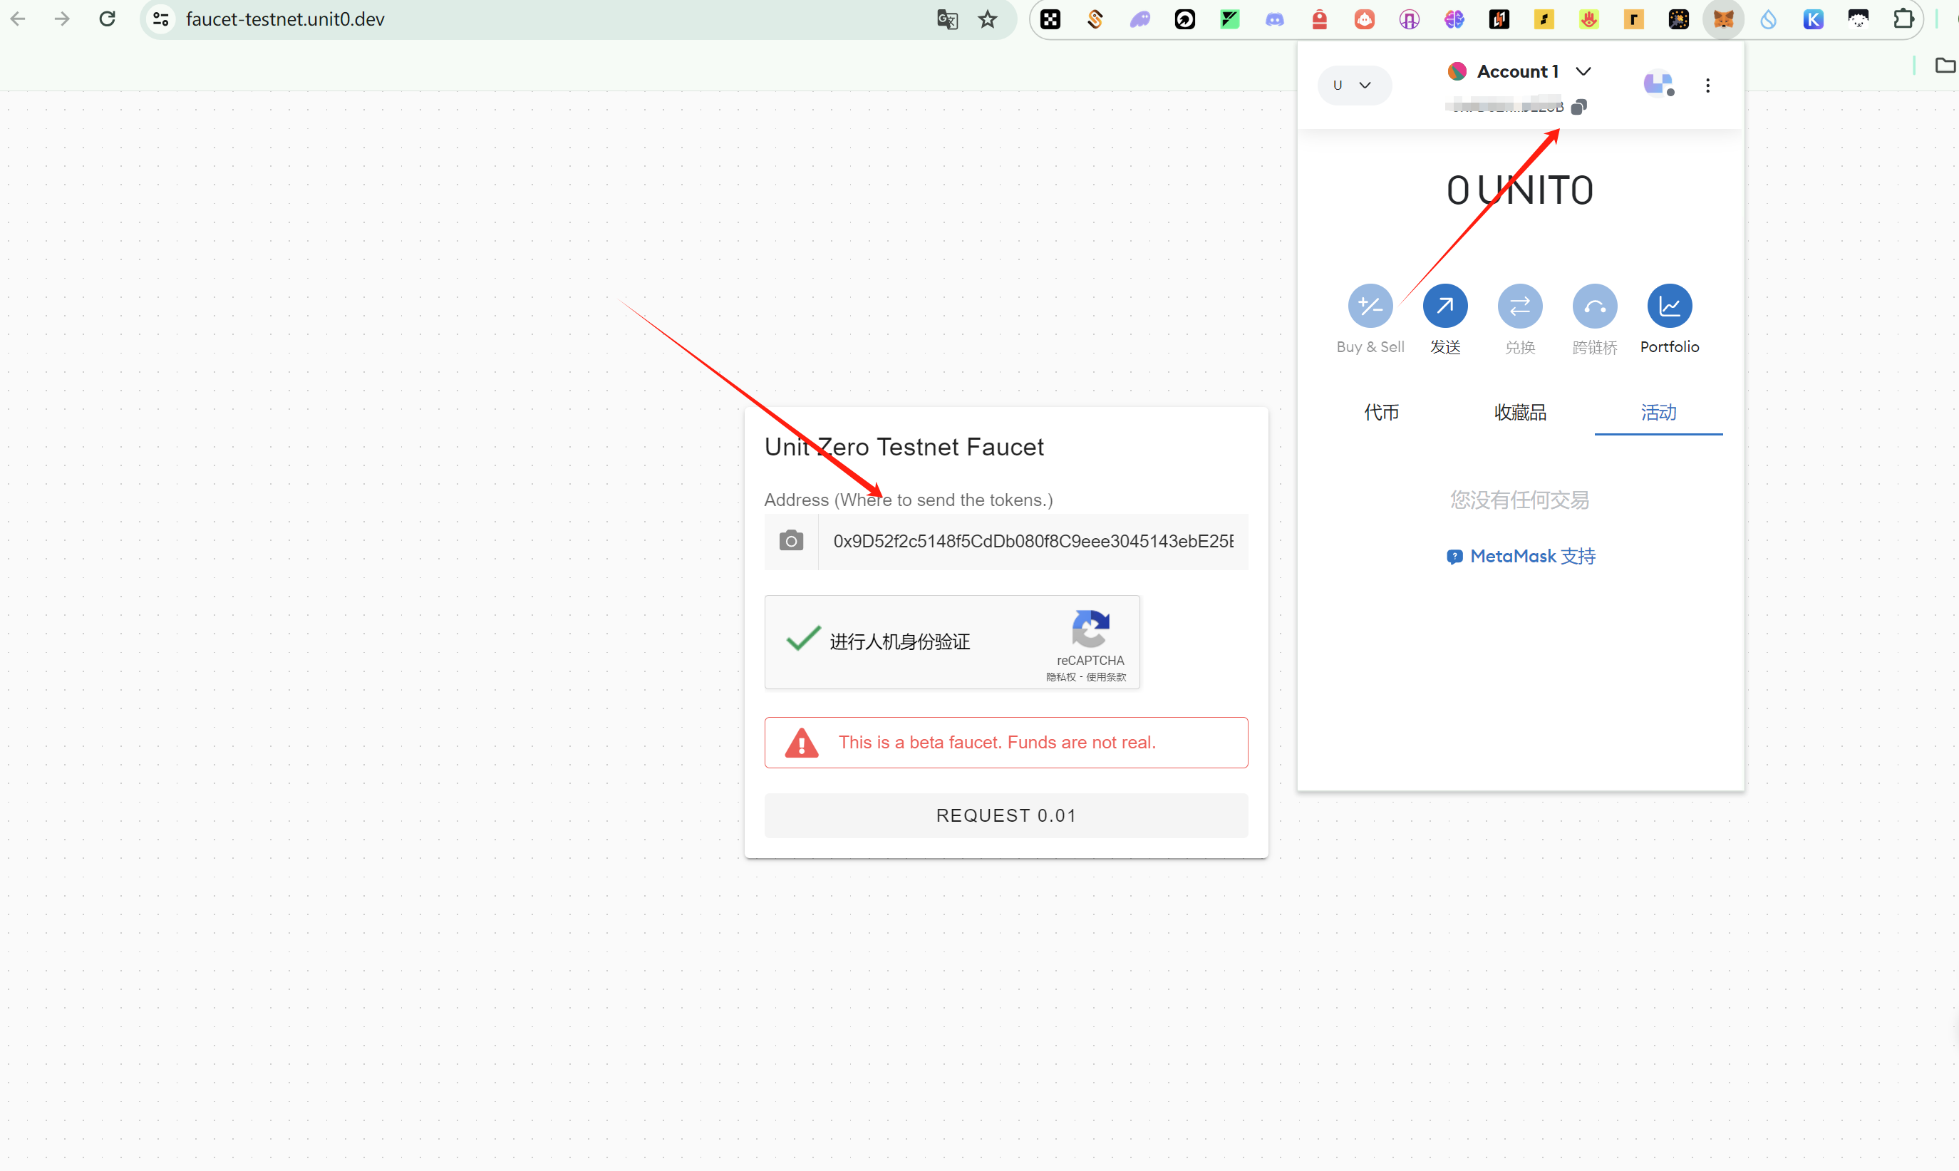The width and height of the screenshot is (1959, 1171).
Task: Open the browser Extensions puzzle menu
Action: click(1903, 19)
